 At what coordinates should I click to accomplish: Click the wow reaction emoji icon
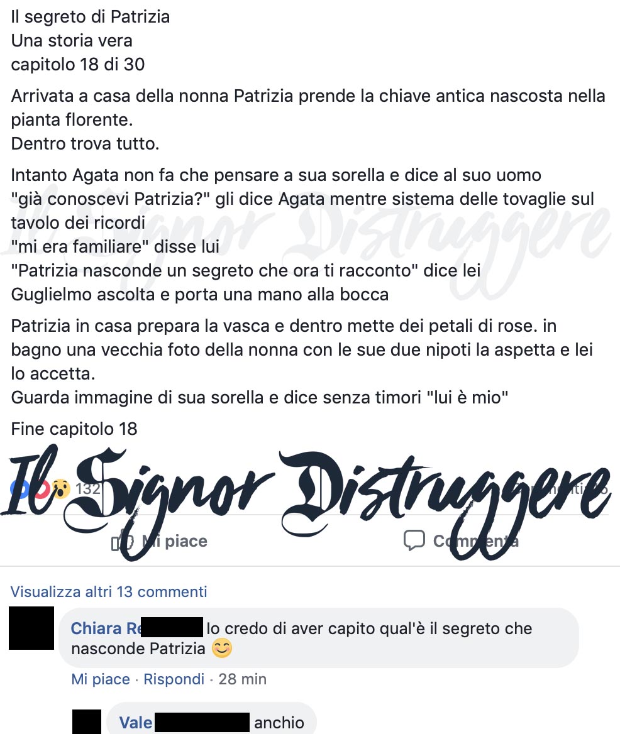click(x=61, y=489)
